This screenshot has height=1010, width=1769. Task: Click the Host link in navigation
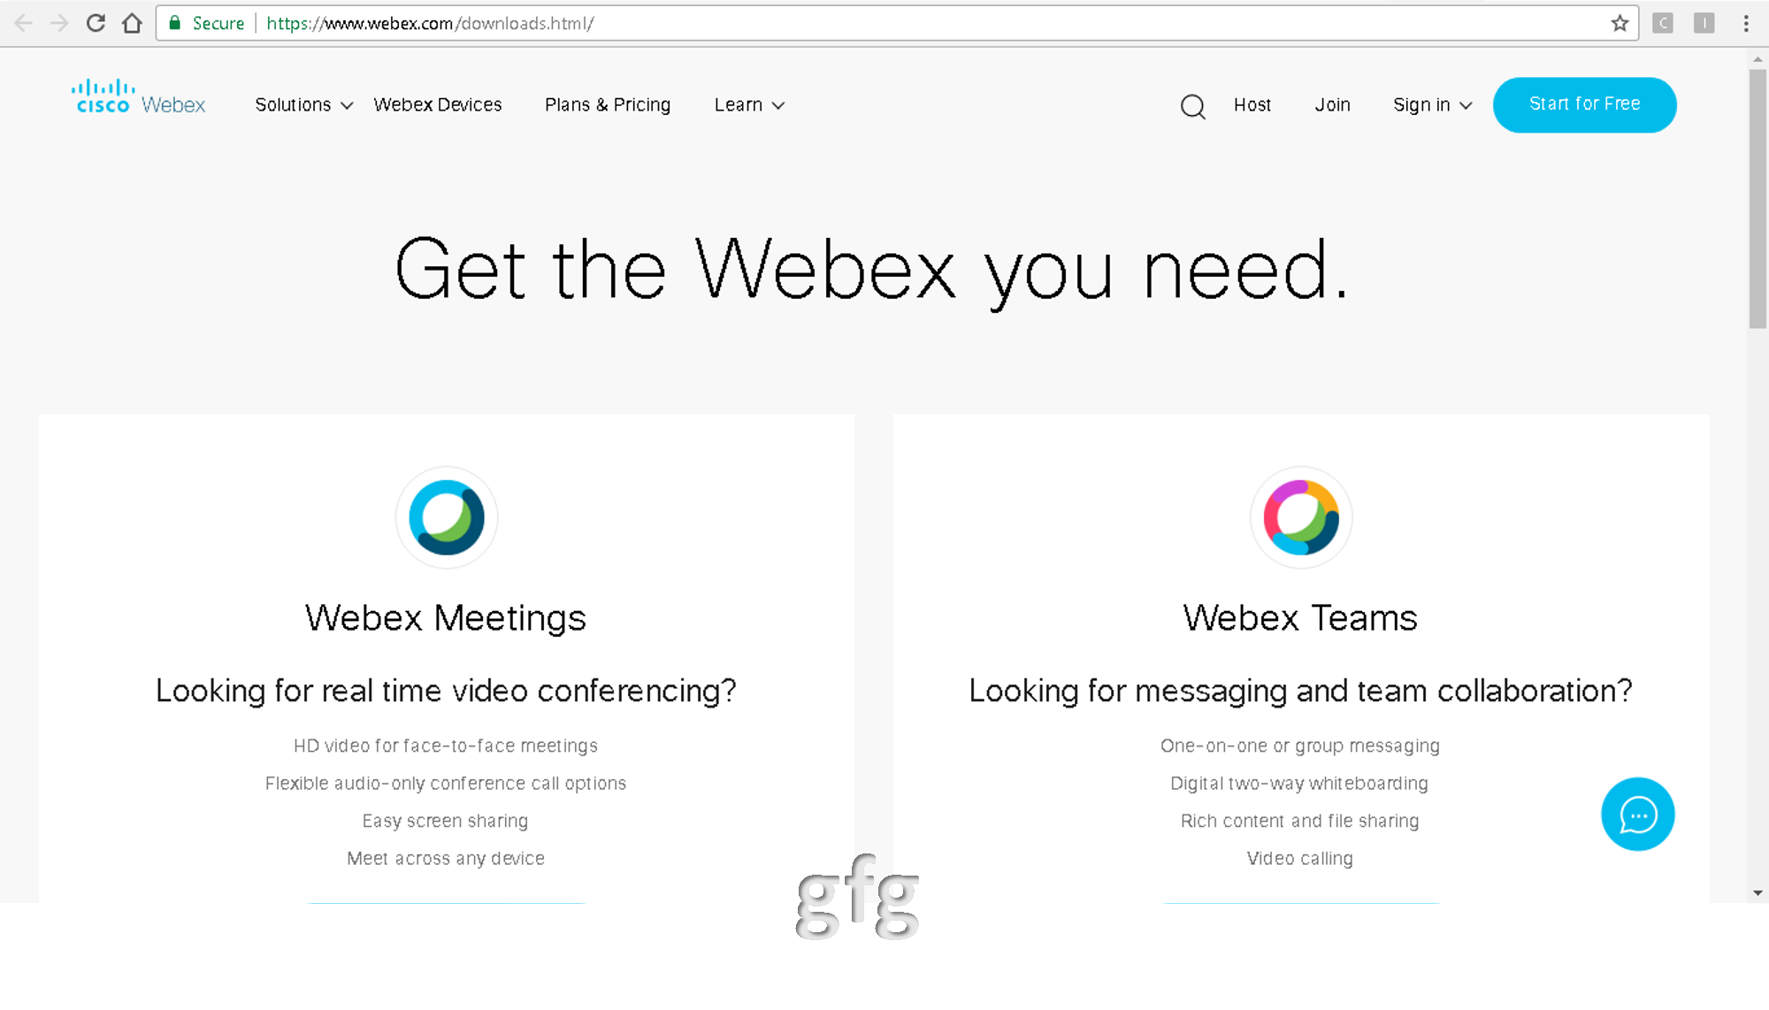[x=1252, y=104]
